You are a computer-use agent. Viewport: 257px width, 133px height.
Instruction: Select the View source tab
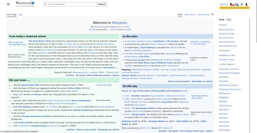click(190, 14)
